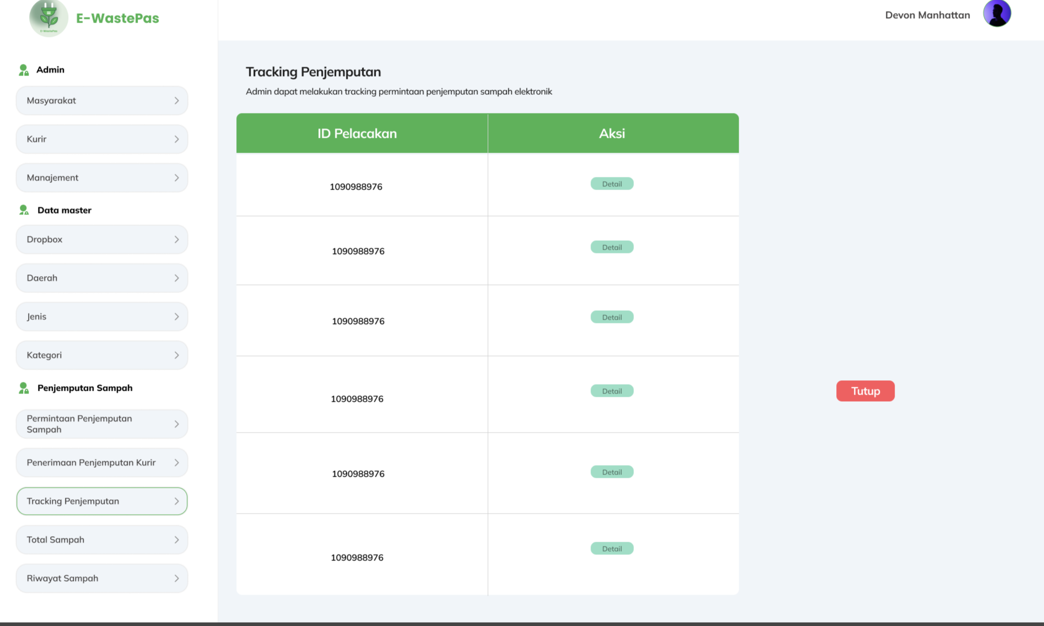Select the Tracking Penjemputan sidebar item

(102, 501)
